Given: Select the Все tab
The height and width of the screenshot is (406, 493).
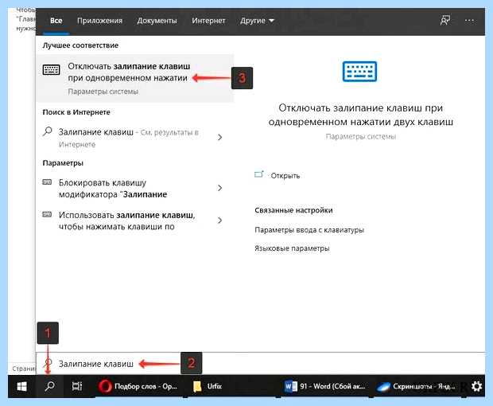Looking at the screenshot, I should [56, 21].
